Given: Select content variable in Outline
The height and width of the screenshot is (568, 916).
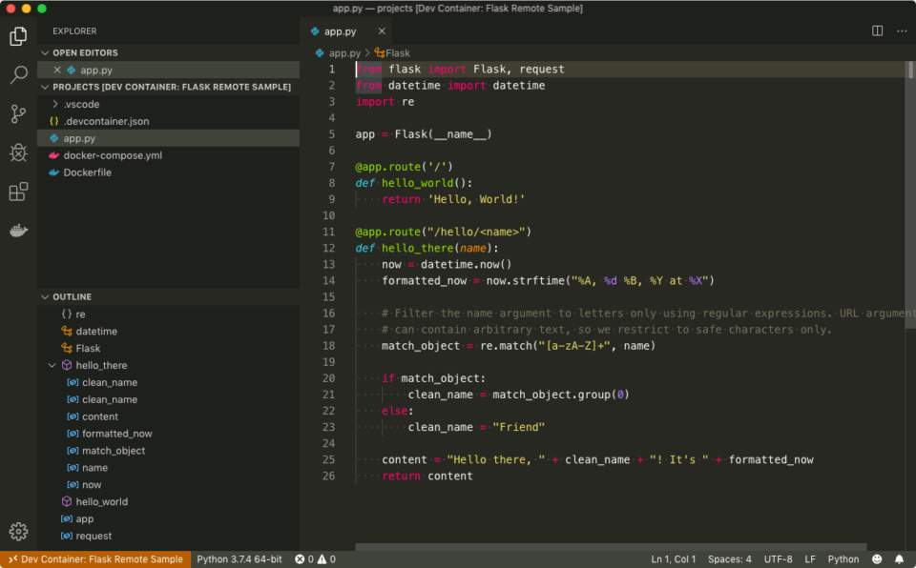Looking at the screenshot, I should coord(168,416).
